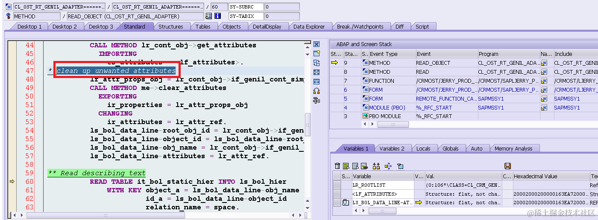This screenshot has width=598, height=220.
Task: Open the Diff tab
Action: pos(399,26)
